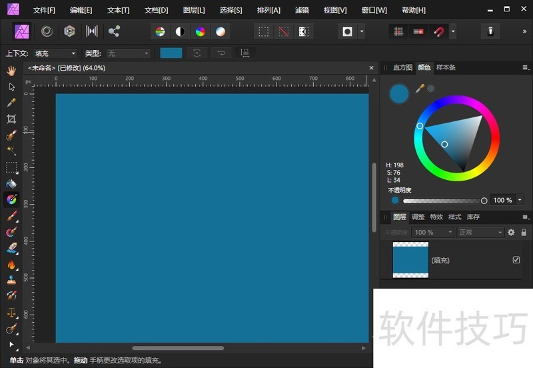Viewport: 533px width, 368px height.
Task: Open the Export Persona share icon
Action: (114, 31)
